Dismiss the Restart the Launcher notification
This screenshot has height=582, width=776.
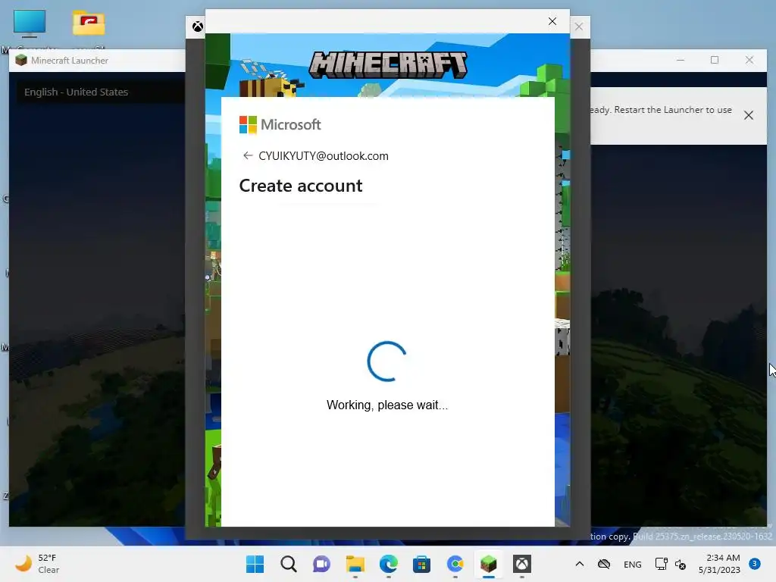pos(748,115)
